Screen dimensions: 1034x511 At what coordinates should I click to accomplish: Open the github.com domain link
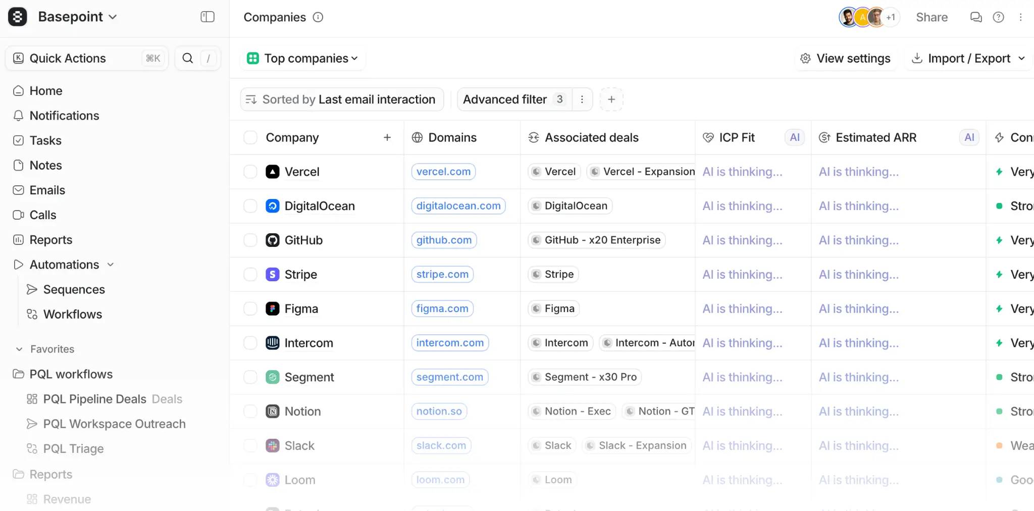(444, 240)
